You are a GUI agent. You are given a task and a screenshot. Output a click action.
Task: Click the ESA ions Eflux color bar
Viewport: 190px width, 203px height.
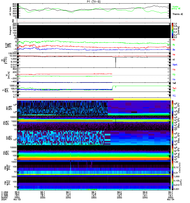(x=173, y=123)
